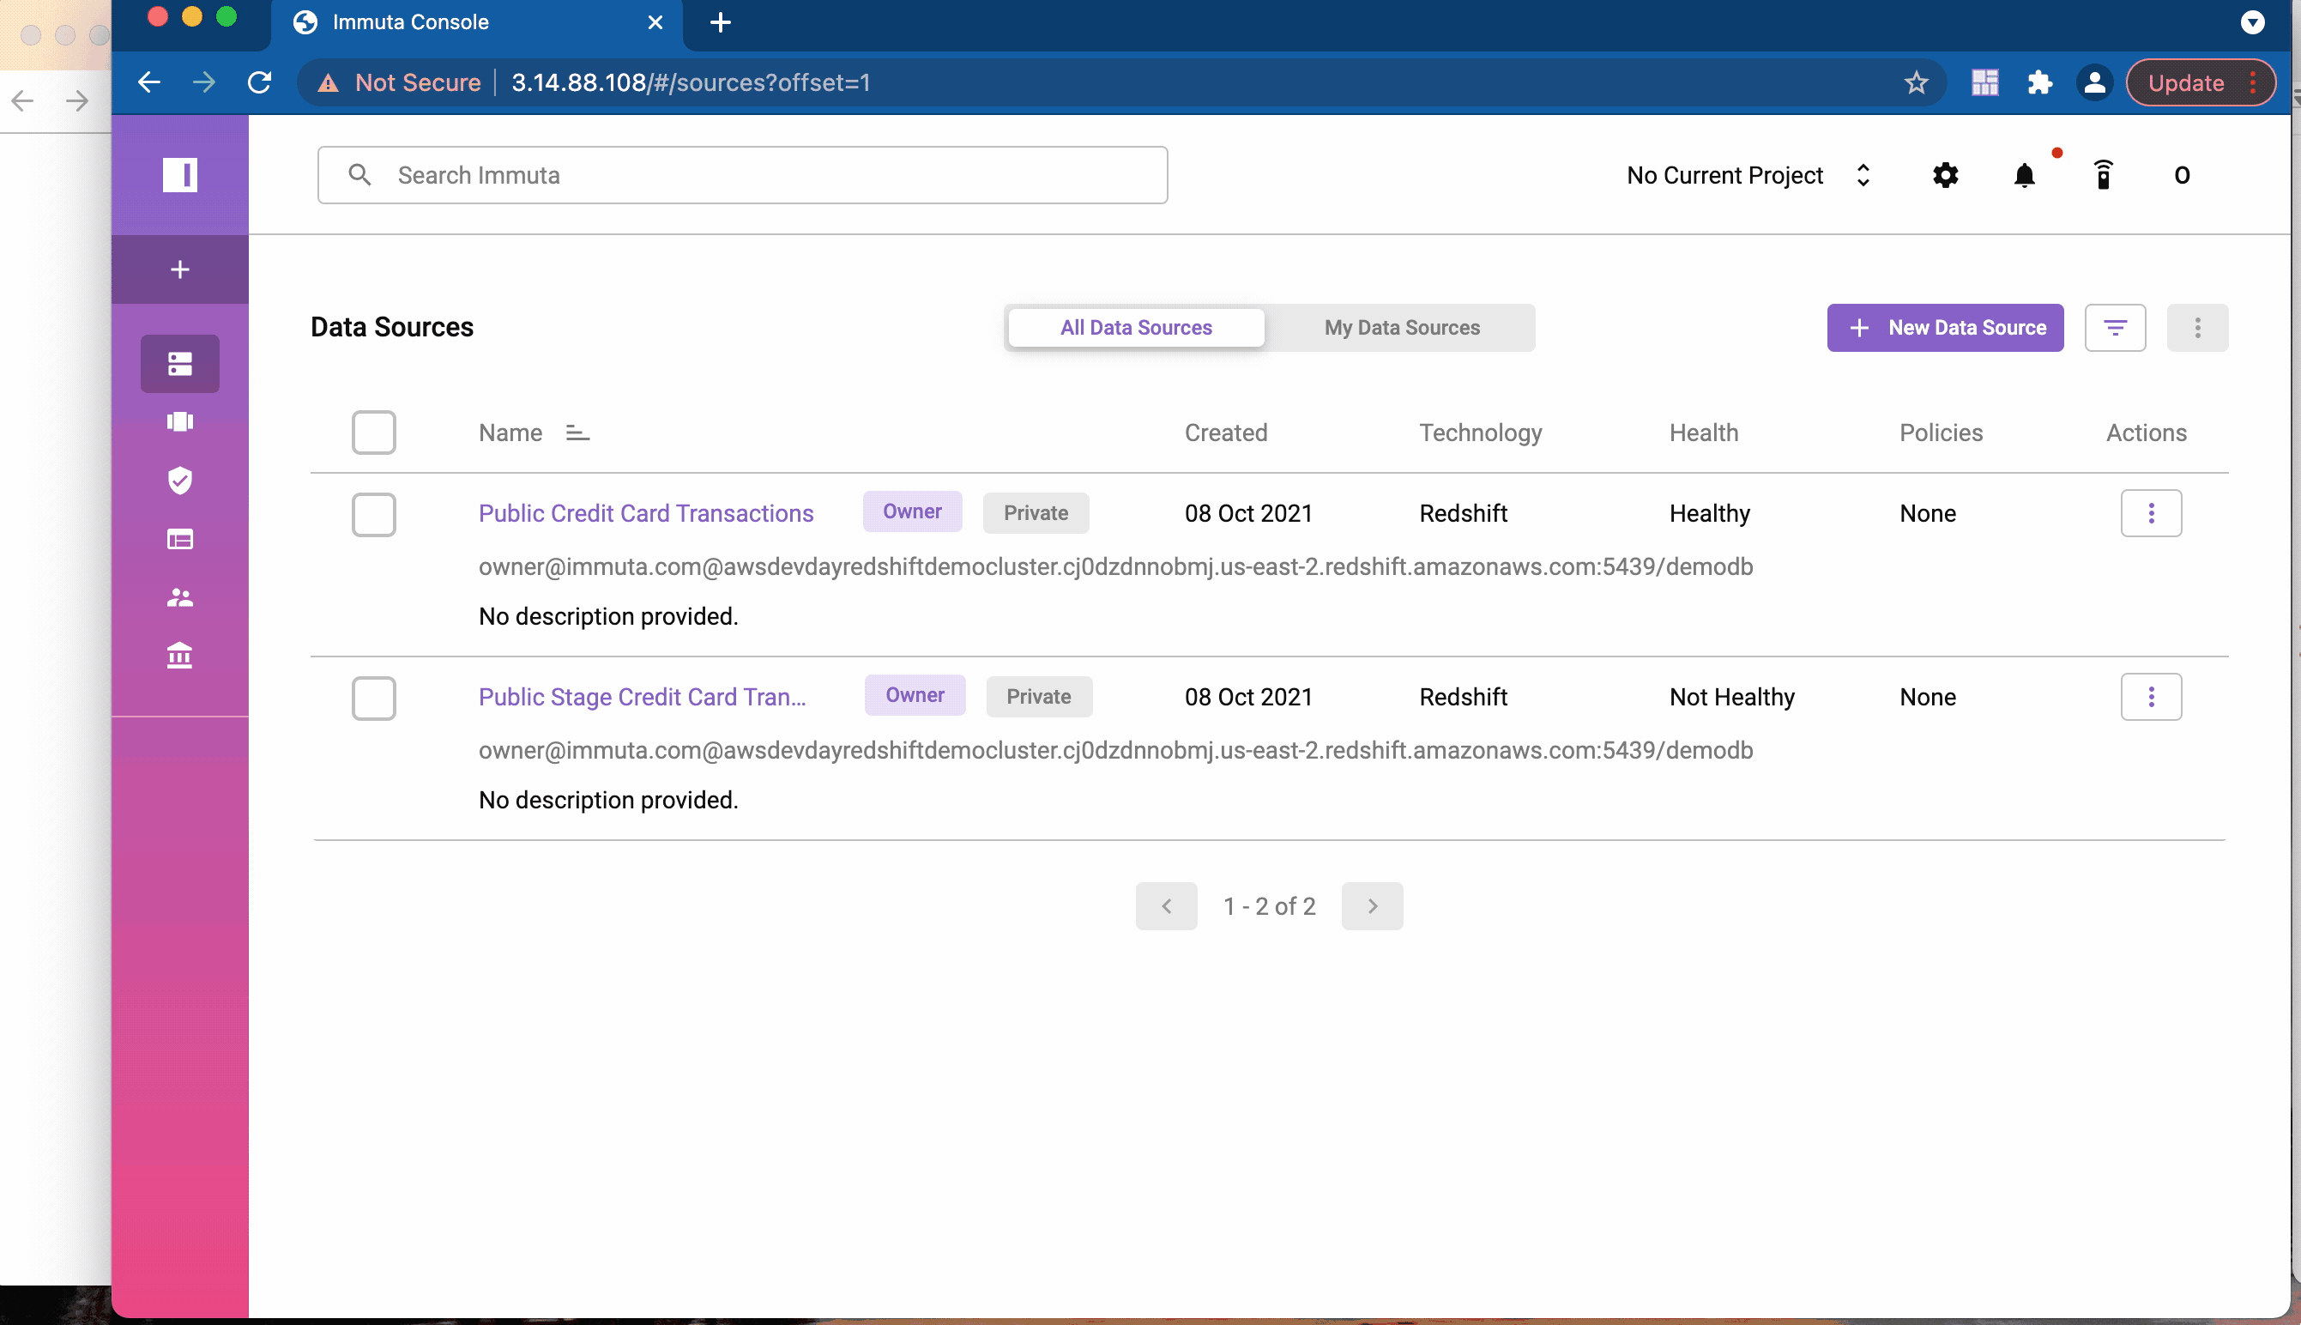This screenshot has width=2301, height=1325.
Task: Open the Data Sources sidebar icon
Action: click(x=180, y=364)
